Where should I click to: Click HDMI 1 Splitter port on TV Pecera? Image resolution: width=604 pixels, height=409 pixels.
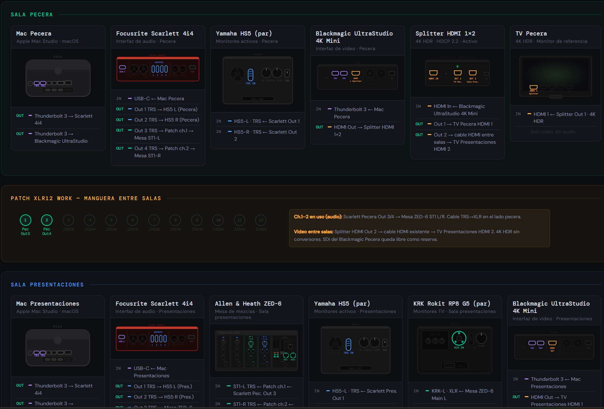(533, 87)
